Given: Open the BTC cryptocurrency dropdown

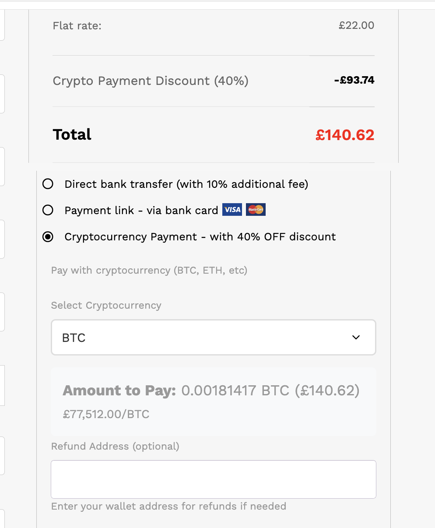Looking at the screenshot, I should point(213,338).
